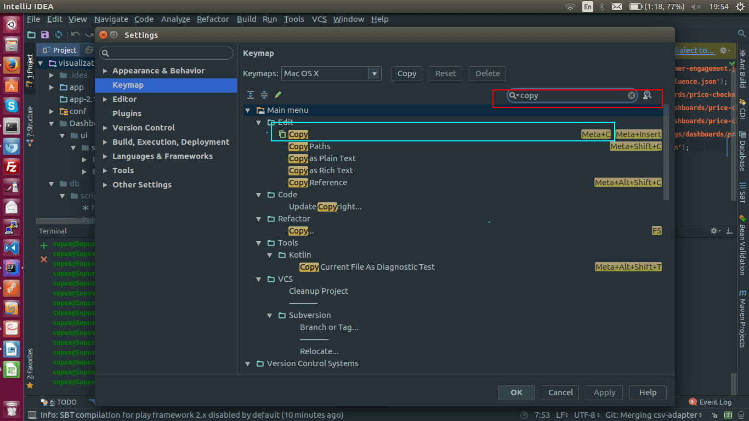Expand Appearance & Behavior settings category
This screenshot has width=749, height=421.
pyautogui.click(x=105, y=71)
